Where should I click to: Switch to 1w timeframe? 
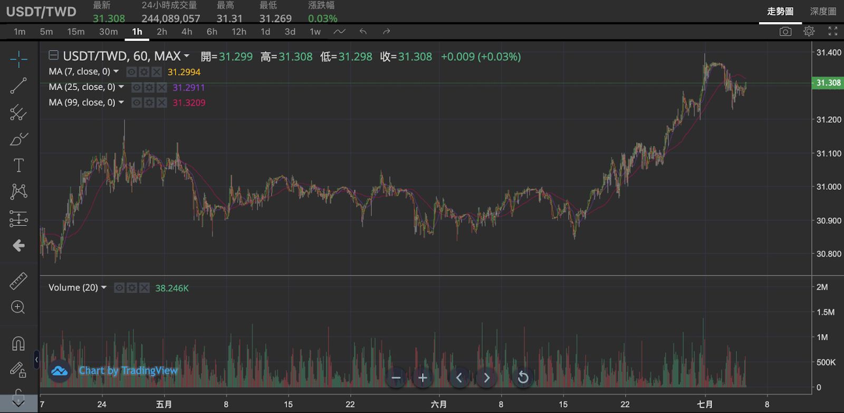coord(315,32)
